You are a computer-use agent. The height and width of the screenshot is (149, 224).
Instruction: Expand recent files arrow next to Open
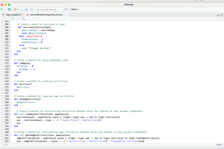(18, 10)
